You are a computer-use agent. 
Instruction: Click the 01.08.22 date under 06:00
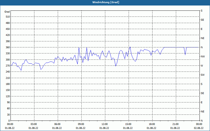(57, 128)
